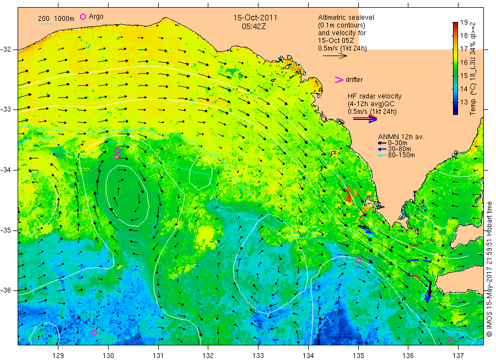Click Argo float marker near 136.8°E 36.8°S
This screenshot has width=496, height=363.
coord(449,339)
